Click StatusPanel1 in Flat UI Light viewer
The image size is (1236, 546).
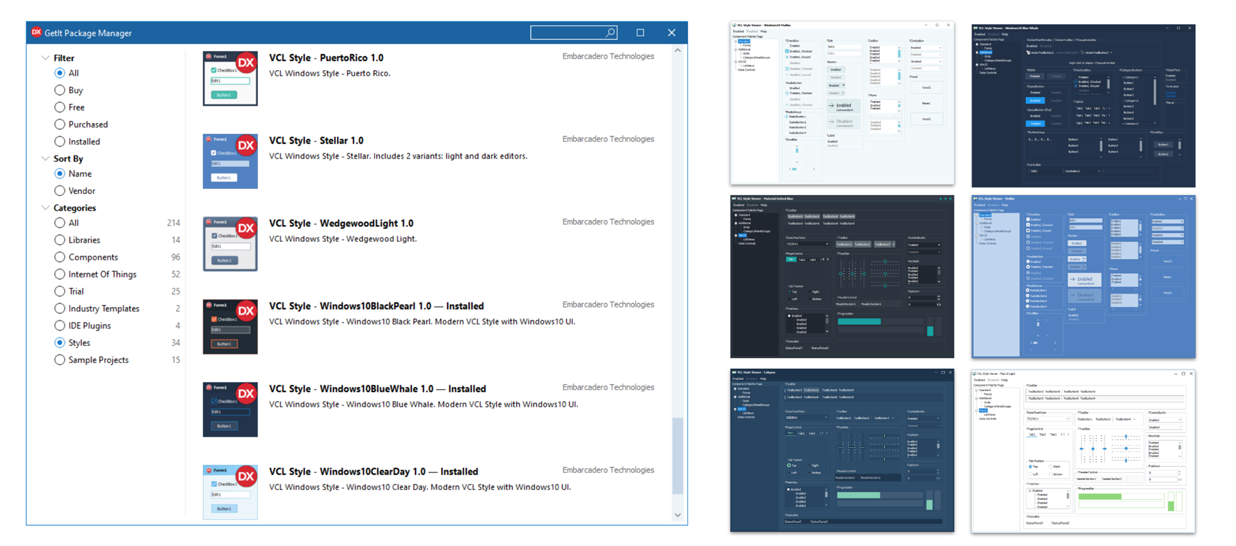click(1034, 523)
